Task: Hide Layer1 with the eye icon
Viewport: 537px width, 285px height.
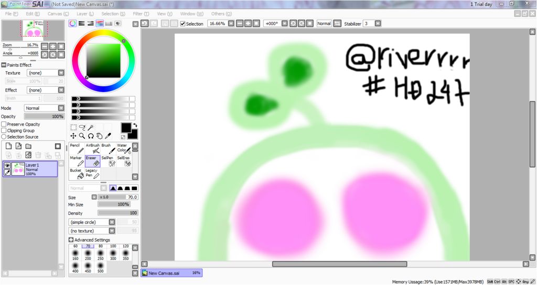Action: [x=7, y=166]
